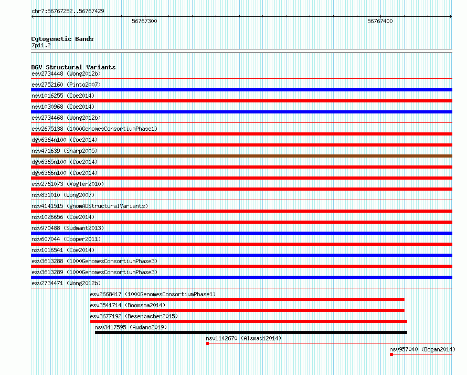Open nsv957040 (Dogan2014) label
The height and width of the screenshot is (375, 467).
click(422, 349)
